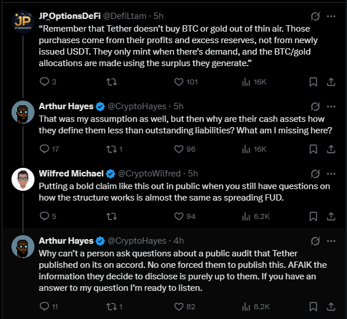Open more options on Arthur Hayes' 4h reply
347x319 pixels.
(331, 240)
